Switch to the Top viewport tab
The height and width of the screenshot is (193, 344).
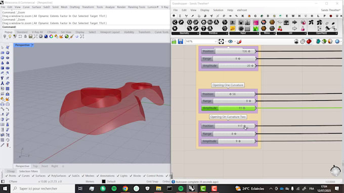point(35,166)
